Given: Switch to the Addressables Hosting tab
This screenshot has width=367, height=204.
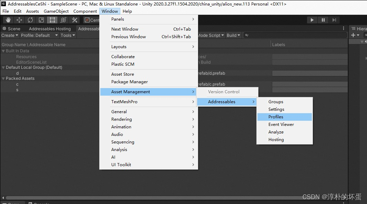Looking at the screenshot, I should [50, 29].
